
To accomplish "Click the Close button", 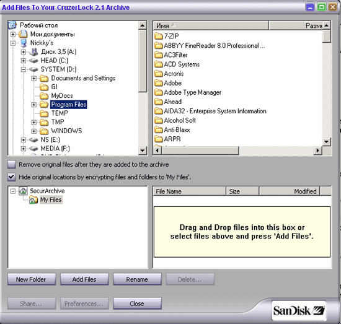I will coord(137,304).
